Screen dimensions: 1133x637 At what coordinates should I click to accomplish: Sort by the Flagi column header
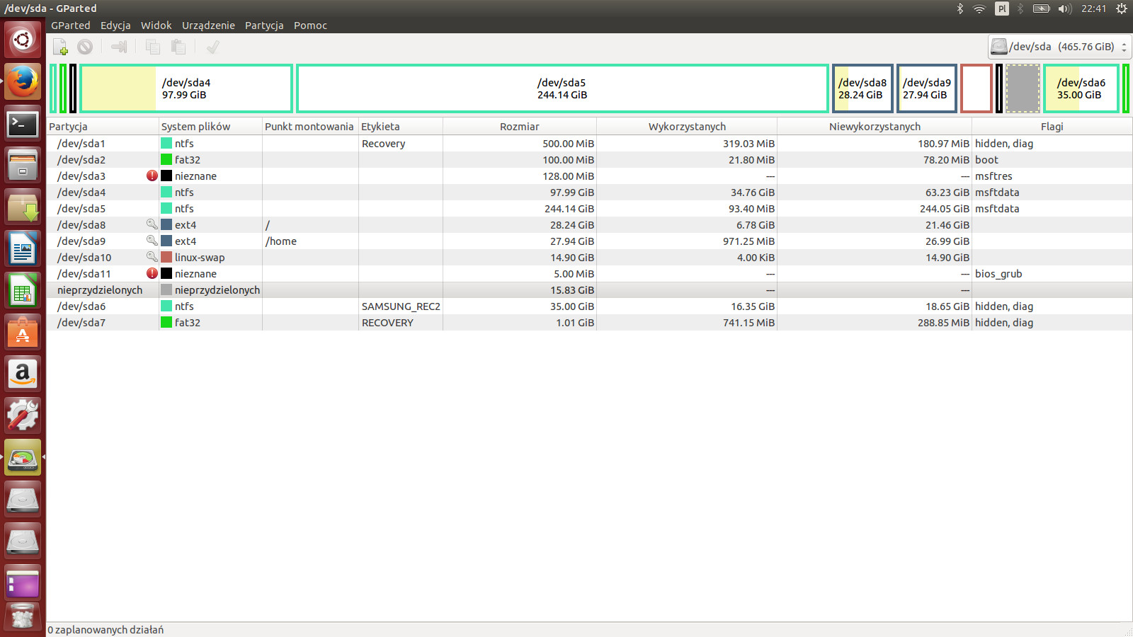[x=1052, y=127]
